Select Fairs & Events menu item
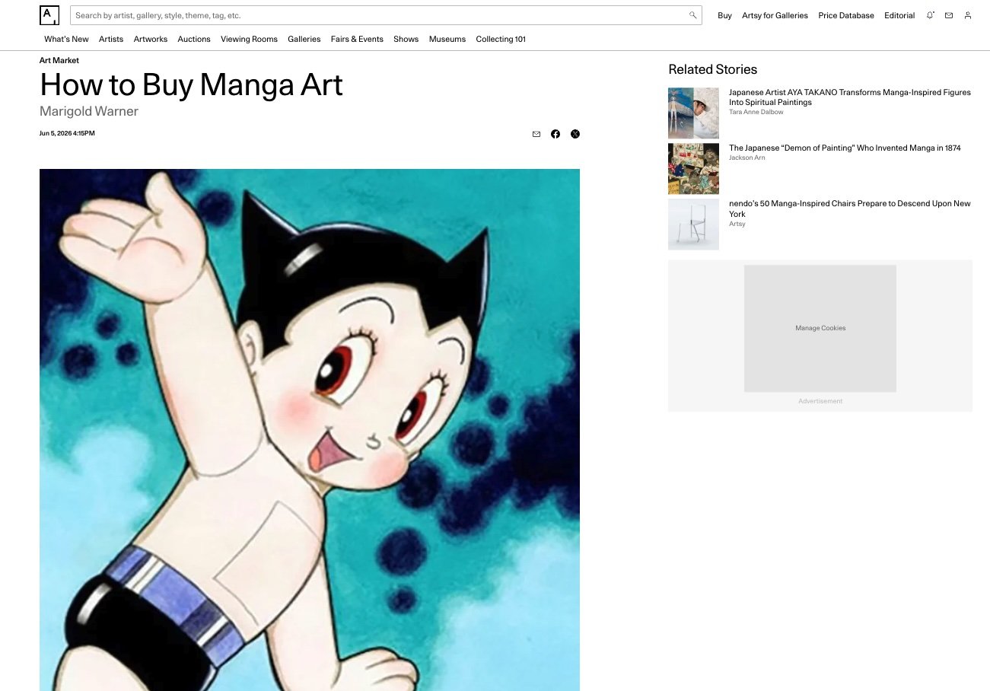This screenshot has height=691, width=990. point(357,39)
